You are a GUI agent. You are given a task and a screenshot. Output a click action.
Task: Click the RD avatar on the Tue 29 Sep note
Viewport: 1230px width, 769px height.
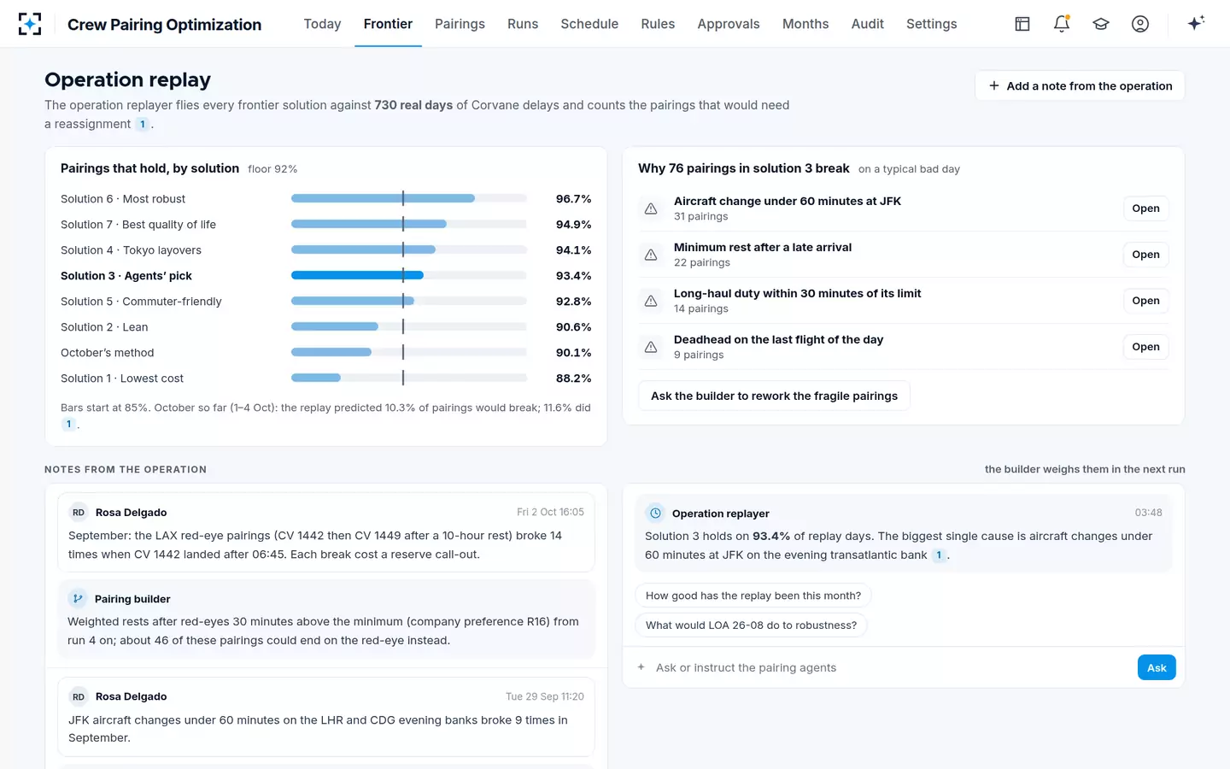coord(79,696)
